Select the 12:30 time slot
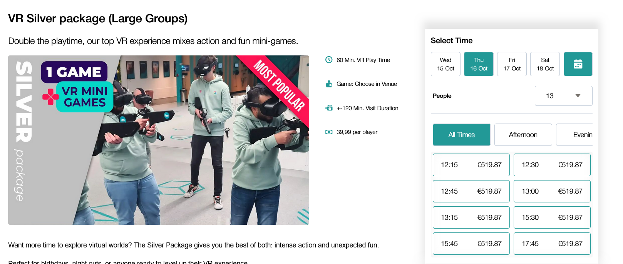 pos(552,165)
